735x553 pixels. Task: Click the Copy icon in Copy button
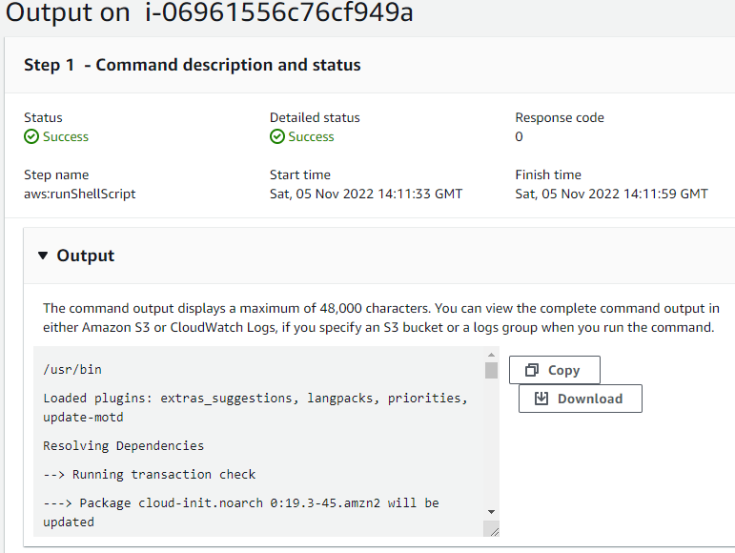(x=532, y=370)
